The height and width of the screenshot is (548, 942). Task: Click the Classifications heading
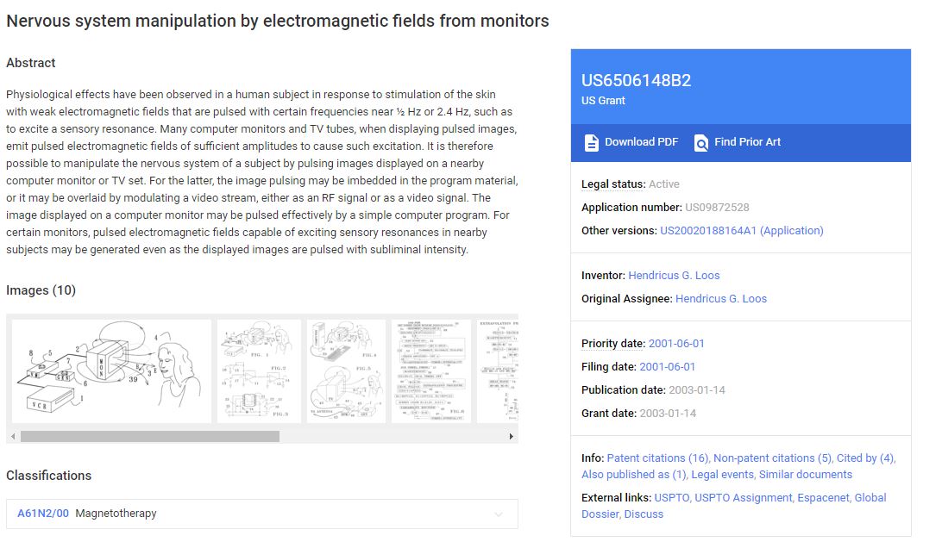tap(48, 476)
